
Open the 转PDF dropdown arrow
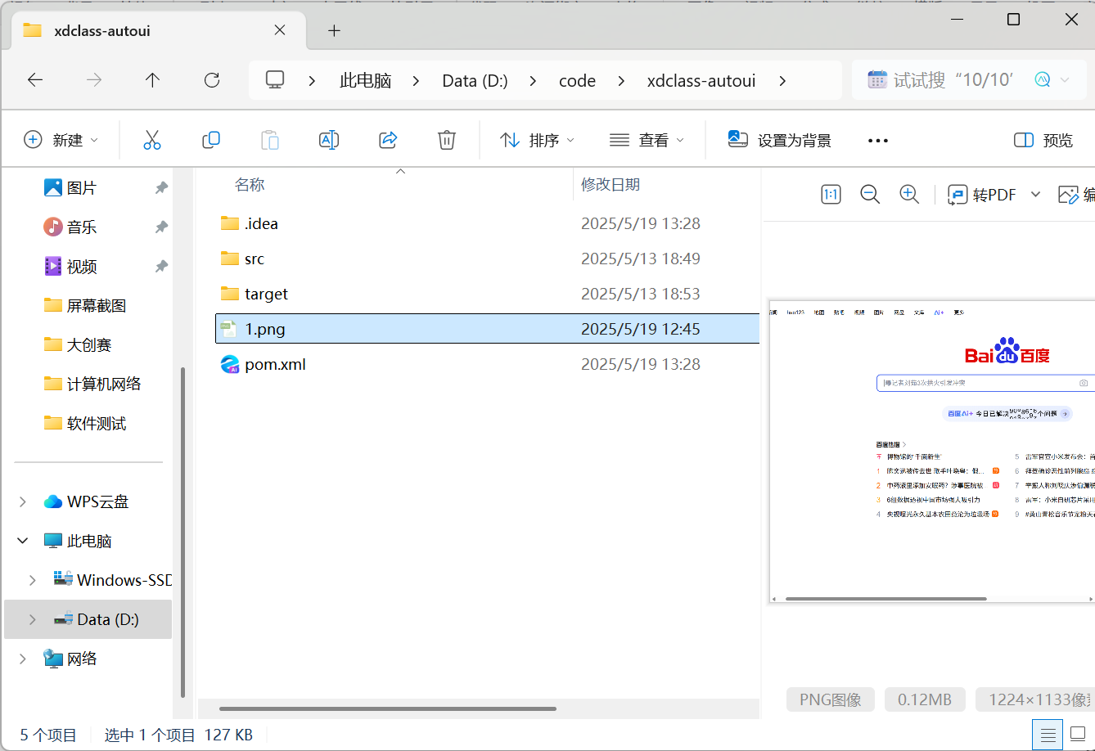pos(1035,195)
